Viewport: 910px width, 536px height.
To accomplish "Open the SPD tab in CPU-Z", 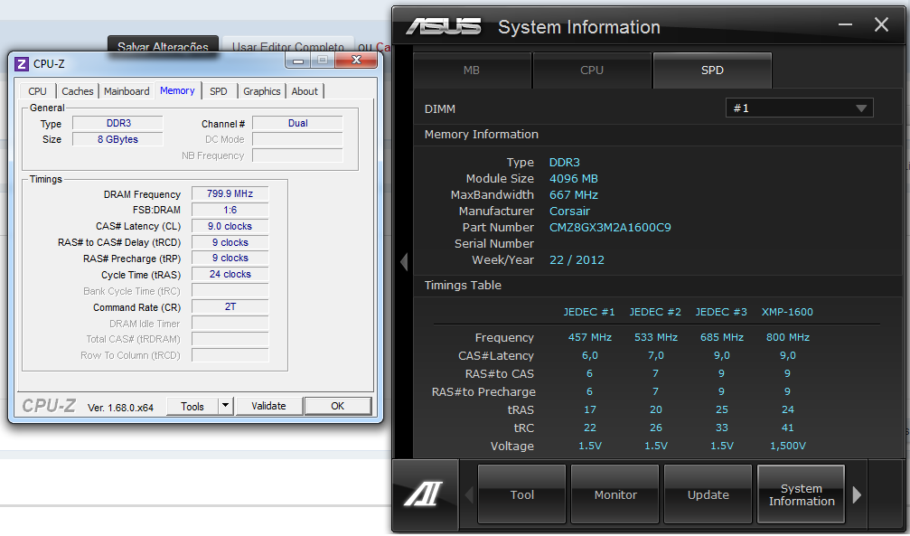I will coord(219,91).
